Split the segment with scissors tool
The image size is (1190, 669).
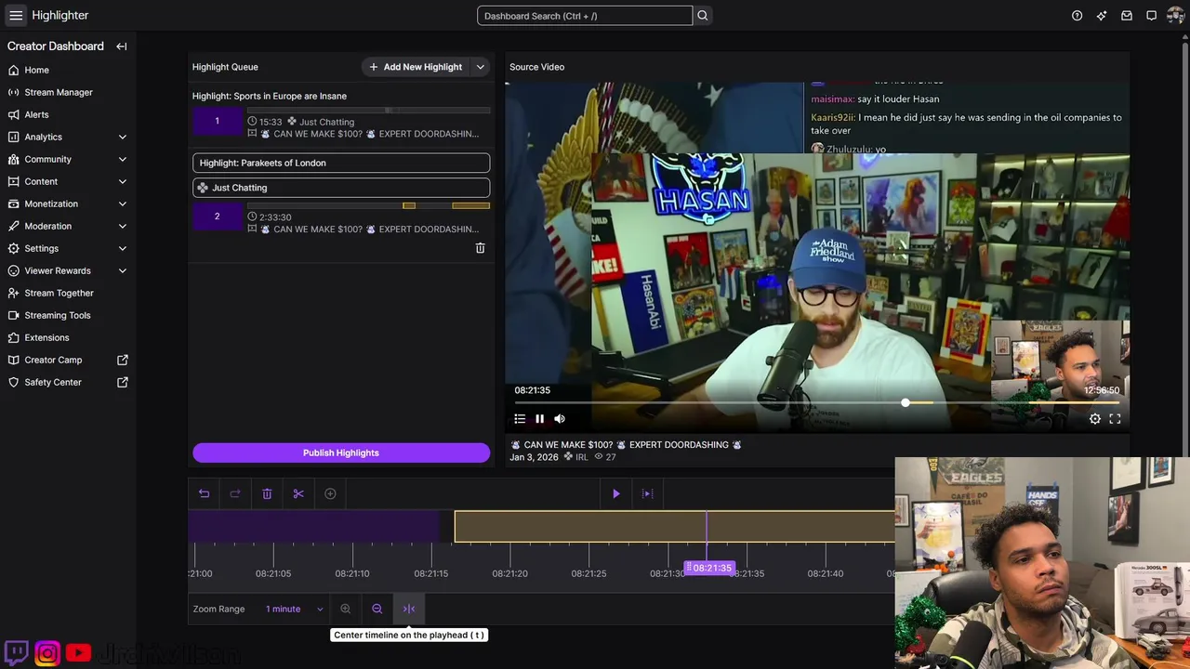(298, 493)
